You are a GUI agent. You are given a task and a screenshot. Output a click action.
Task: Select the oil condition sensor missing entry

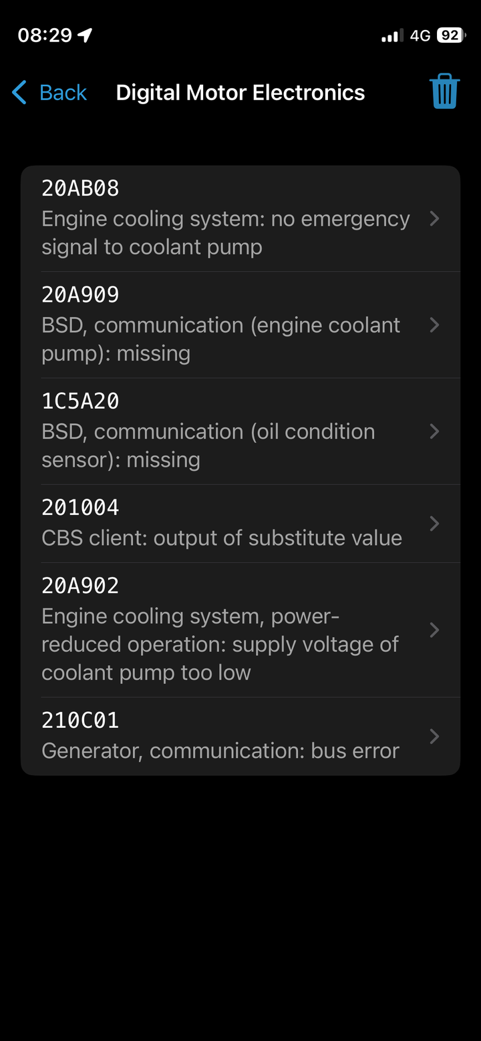(208, 445)
